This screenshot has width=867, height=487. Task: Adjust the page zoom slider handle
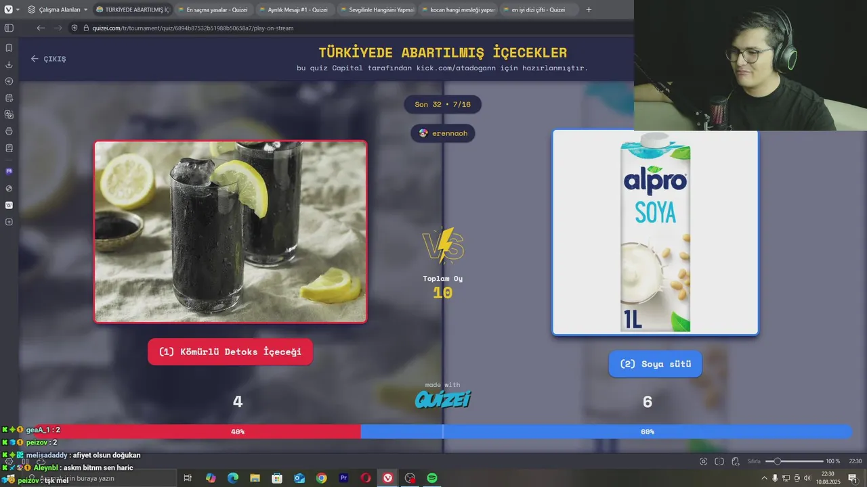click(x=778, y=461)
